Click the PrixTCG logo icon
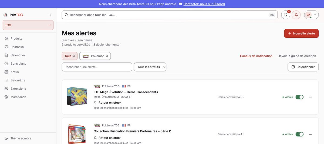324x144 pixels. 5,15
